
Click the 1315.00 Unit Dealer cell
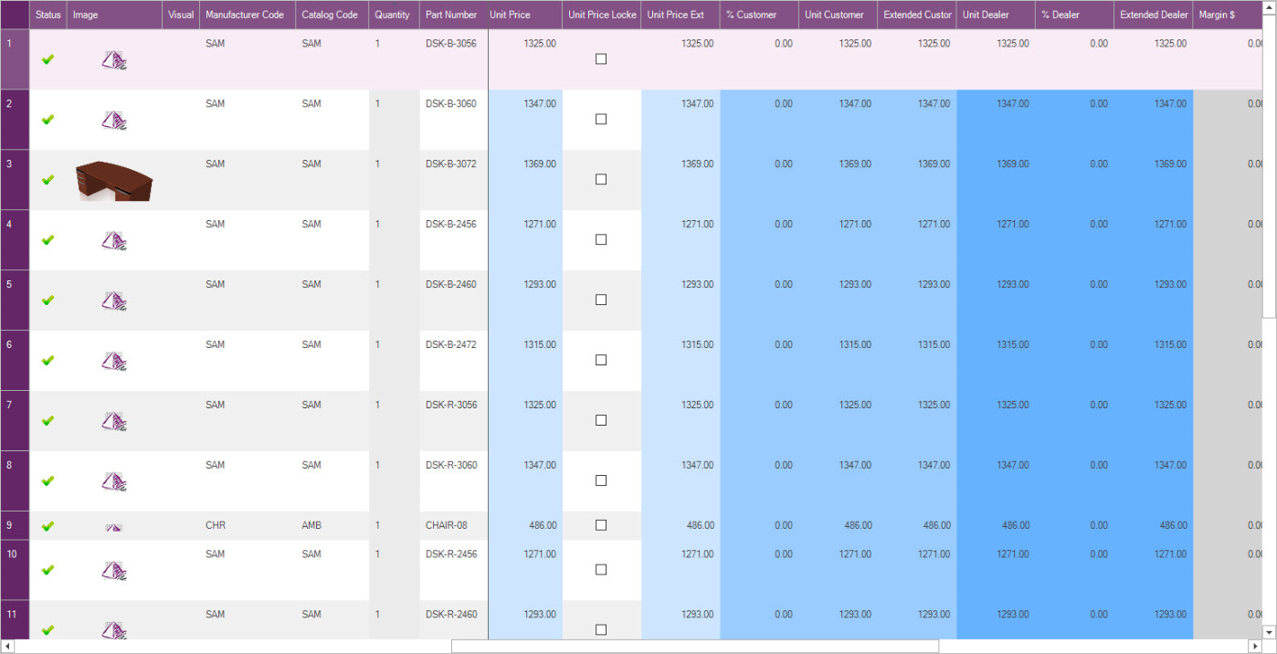[996, 361]
